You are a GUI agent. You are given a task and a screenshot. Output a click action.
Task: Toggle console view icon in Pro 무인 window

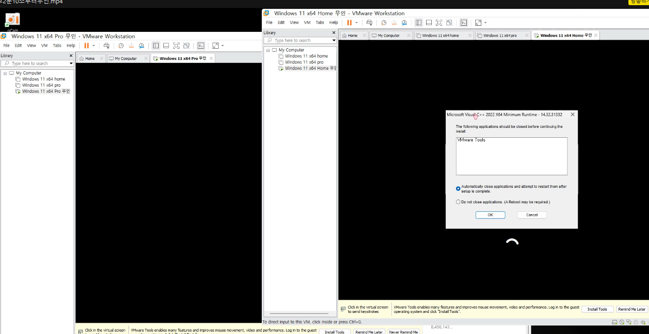pyautogui.click(x=201, y=45)
